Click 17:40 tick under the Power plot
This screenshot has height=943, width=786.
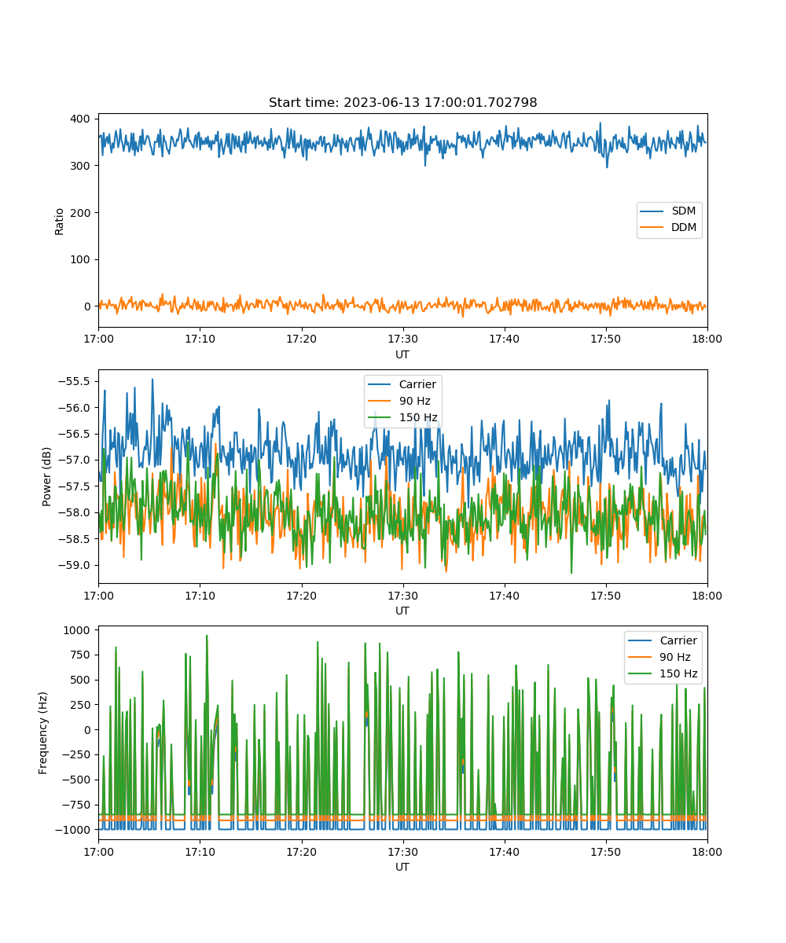504,595
